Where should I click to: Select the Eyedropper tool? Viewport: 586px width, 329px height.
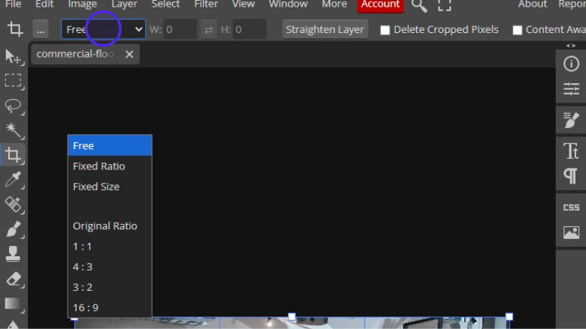[x=14, y=180]
